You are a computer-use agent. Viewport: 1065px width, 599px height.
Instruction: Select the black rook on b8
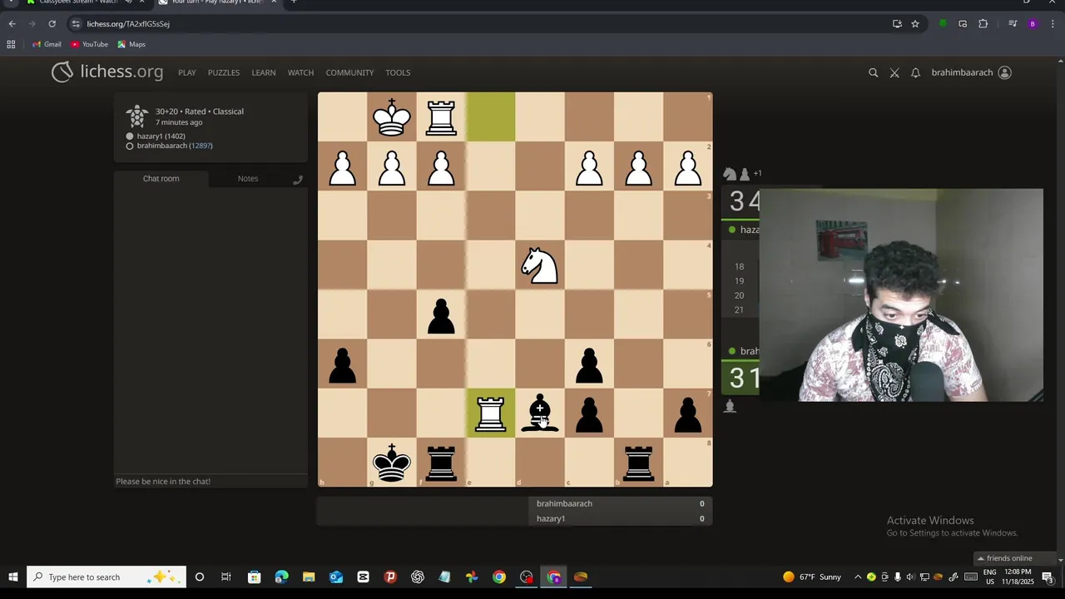(x=639, y=463)
